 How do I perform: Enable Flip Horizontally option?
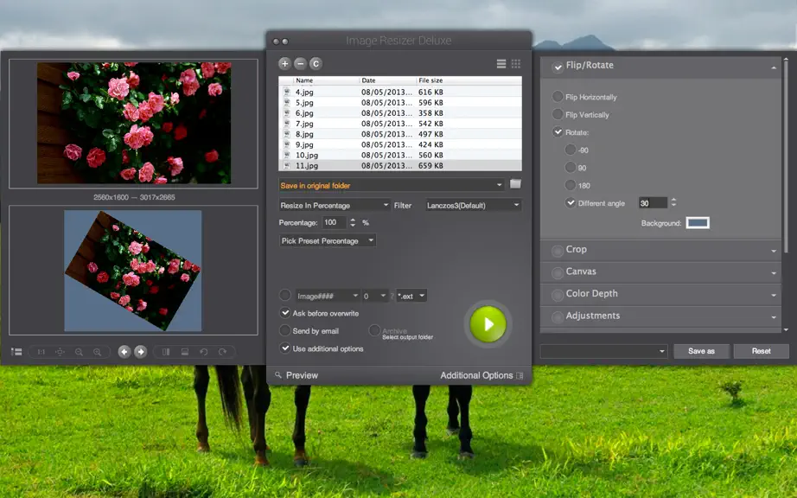558,97
